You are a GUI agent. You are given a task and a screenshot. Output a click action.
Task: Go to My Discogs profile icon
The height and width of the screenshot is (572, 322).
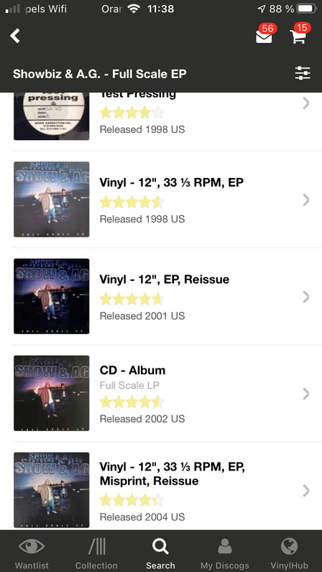pyautogui.click(x=225, y=546)
